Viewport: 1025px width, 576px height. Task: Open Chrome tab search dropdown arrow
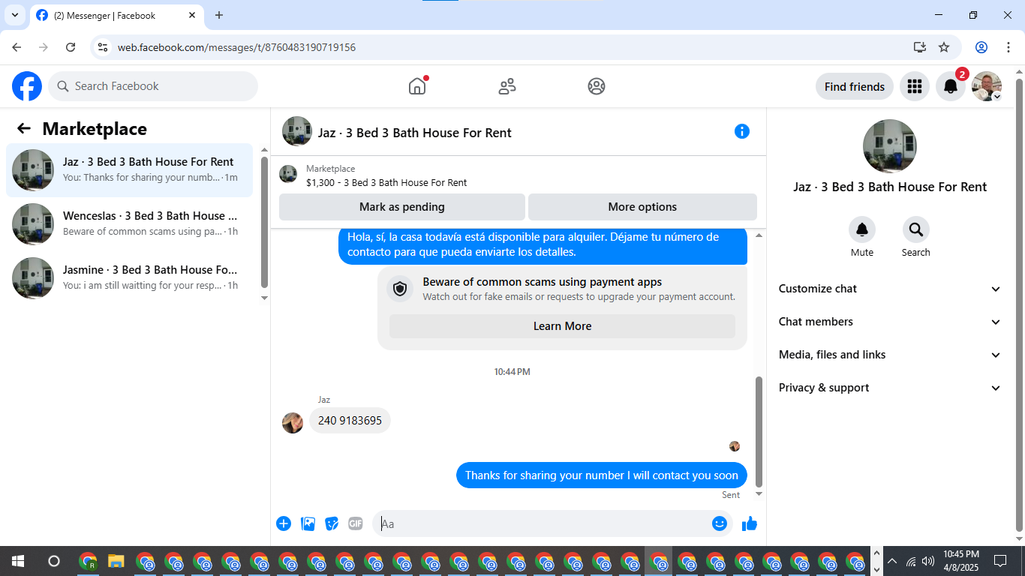point(15,15)
